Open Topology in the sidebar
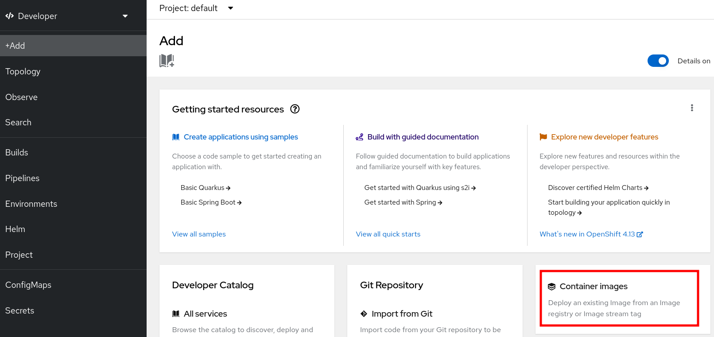The height and width of the screenshot is (337, 714). [x=23, y=71]
